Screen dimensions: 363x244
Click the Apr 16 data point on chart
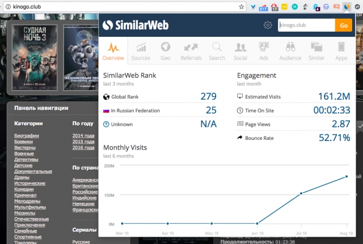[x=168, y=224]
